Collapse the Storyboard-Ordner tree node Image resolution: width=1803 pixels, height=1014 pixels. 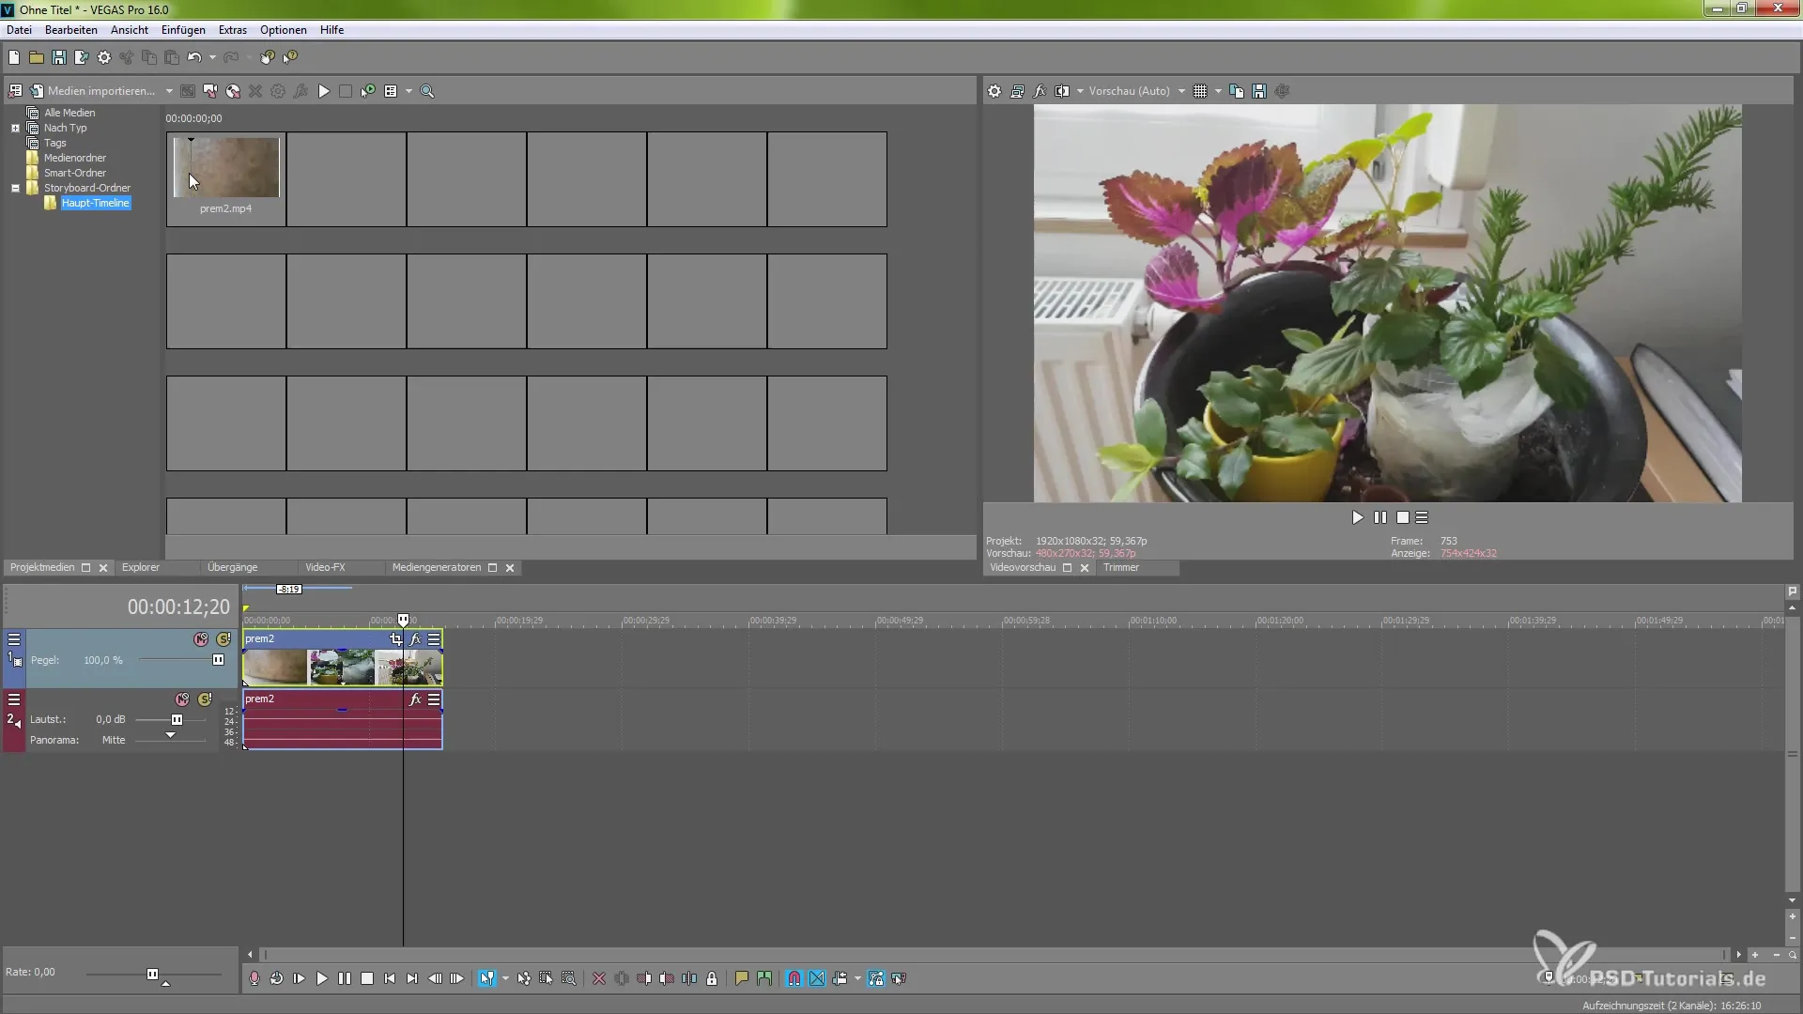tap(15, 188)
